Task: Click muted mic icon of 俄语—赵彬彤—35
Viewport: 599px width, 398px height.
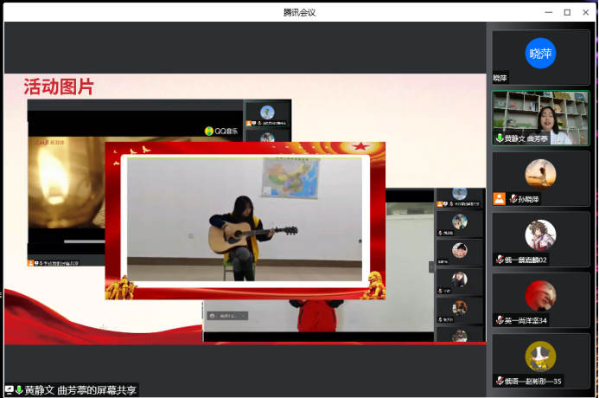Action: pyautogui.click(x=499, y=381)
